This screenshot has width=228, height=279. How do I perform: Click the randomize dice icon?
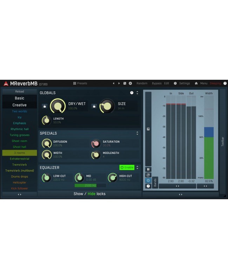(x=125, y=83)
